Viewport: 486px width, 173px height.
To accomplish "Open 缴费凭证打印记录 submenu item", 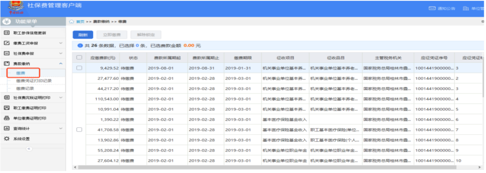I will click(x=34, y=81).
